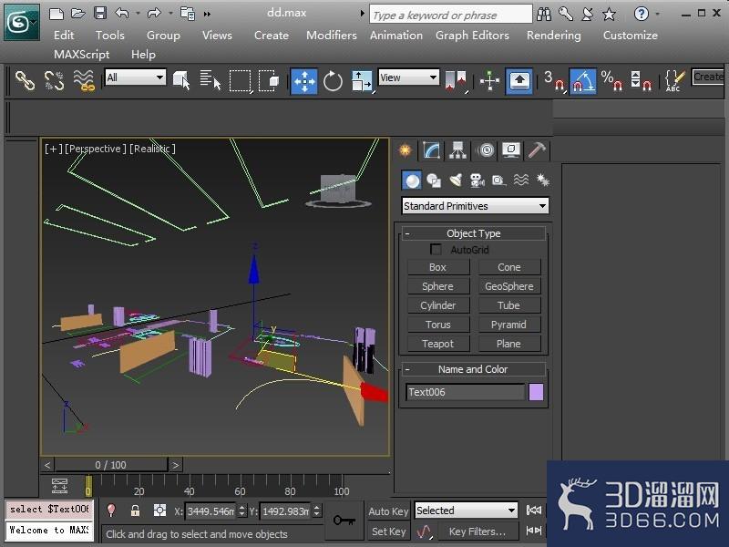Image resolution: width=729 pixels, height=547 pixels.
Task: Select the Systems category icon
Action: coord(542,180)
